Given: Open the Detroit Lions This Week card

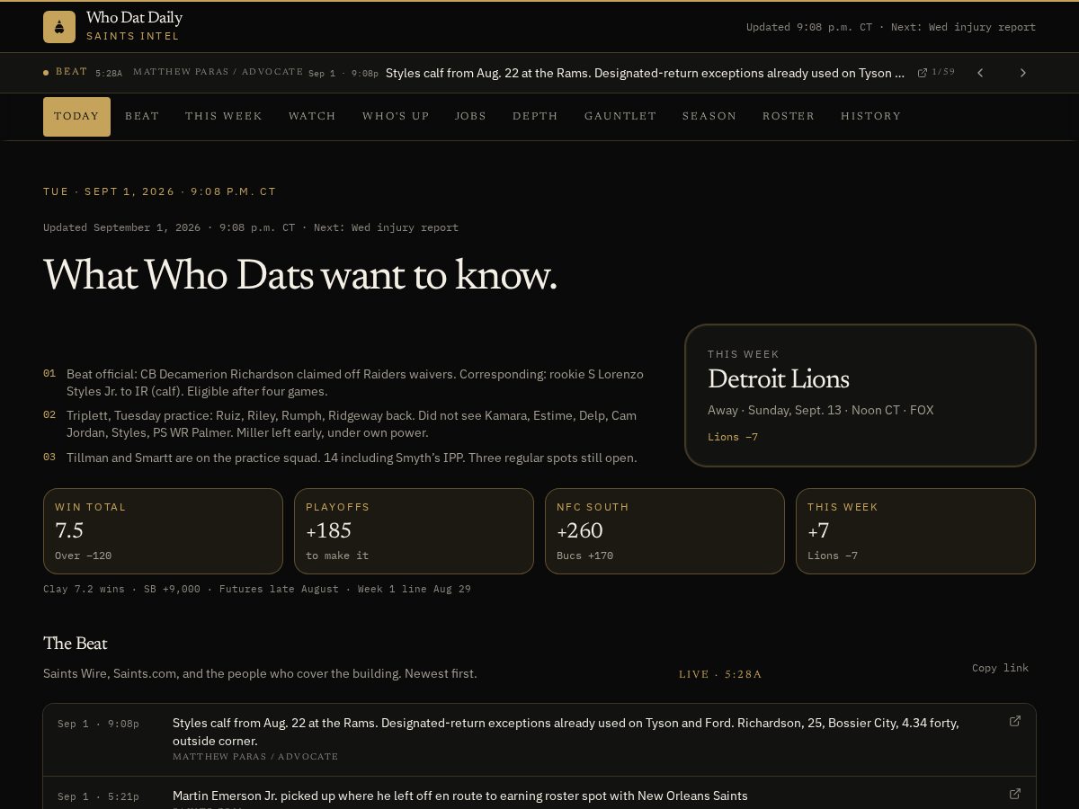Looking at the screenshot, I should [861, 396].
